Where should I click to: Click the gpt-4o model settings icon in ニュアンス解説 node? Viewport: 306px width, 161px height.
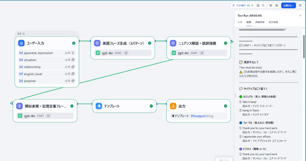(202, 53)
